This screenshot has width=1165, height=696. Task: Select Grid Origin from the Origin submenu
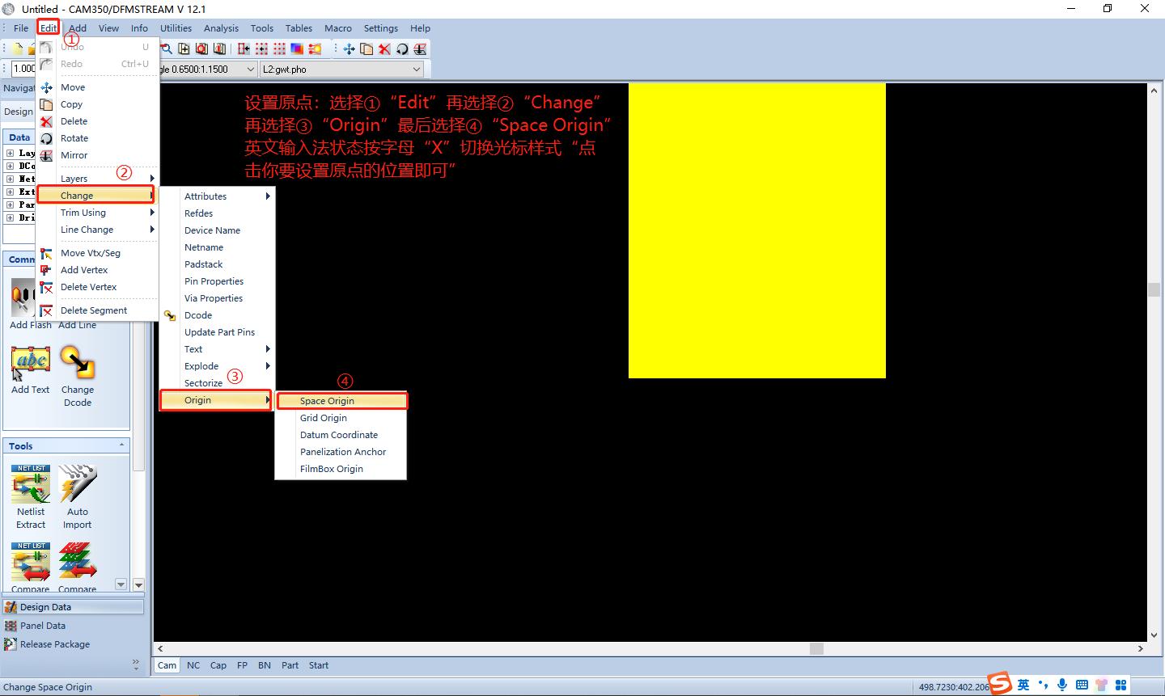[x=324, y=418]
